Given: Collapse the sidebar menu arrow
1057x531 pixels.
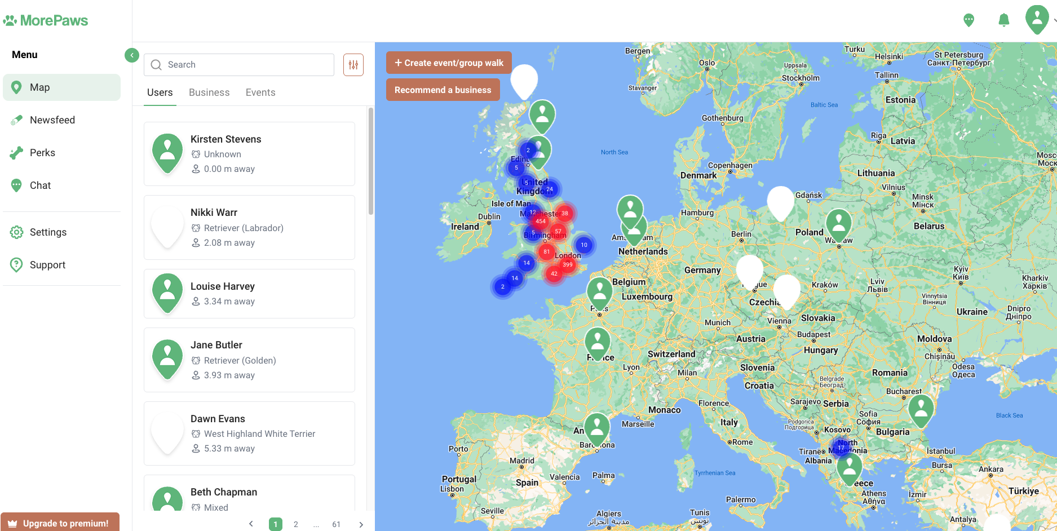Looking at the screenshot, I should 131,55.
